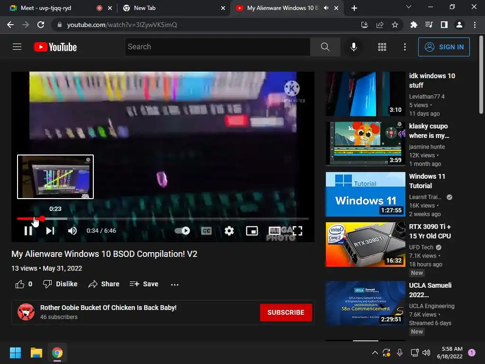Image resolution: width=485 pixels, height=364 pixels.
Task: Open Chrome side panel
Action: pyautogui.click(x=444, y=25)
